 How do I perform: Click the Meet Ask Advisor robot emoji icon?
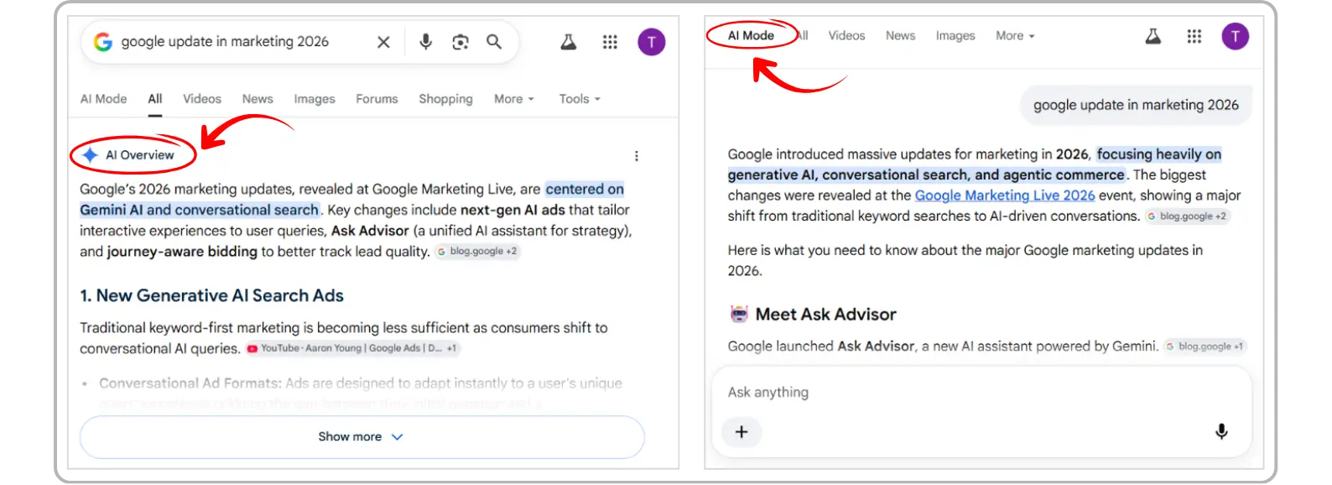pos(739,315)
